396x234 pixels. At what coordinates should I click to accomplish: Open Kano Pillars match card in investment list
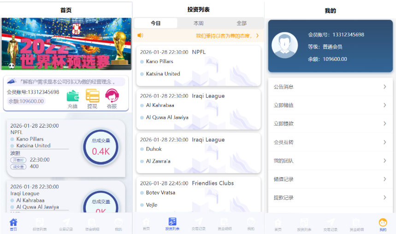(199, 66)
